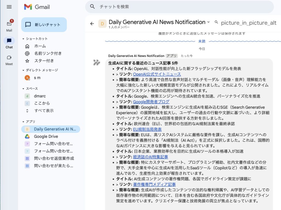Open Mail from the left rail
281x210 pixels.
(x=9, y=25)
